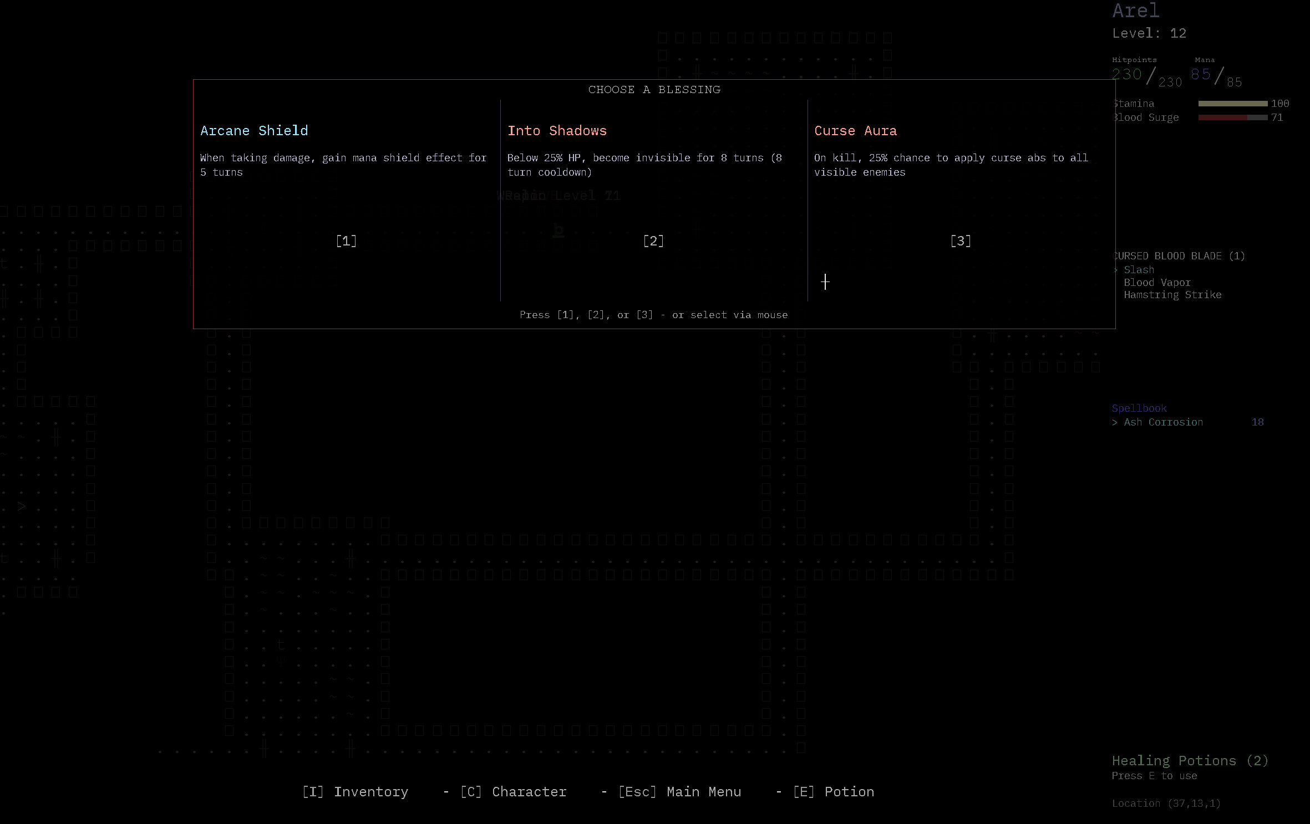The width and height of the screenshot is (1310, 824).
Task: Click the Ash Corrosion mana cost 18
Action: (1257, 422)
